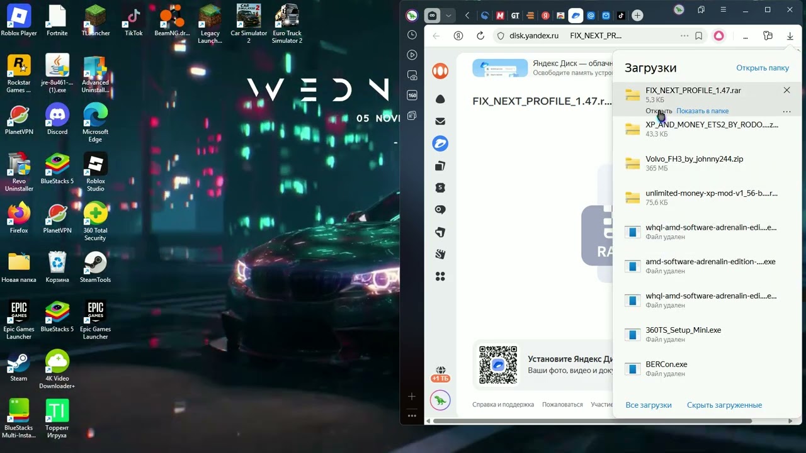Launch Firefox from the desktop

(x=19, y=218)
